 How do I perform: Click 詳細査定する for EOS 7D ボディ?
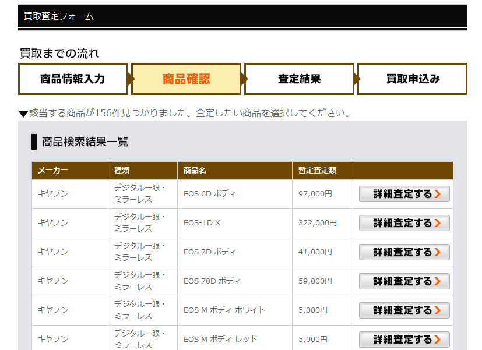[404, 252]
